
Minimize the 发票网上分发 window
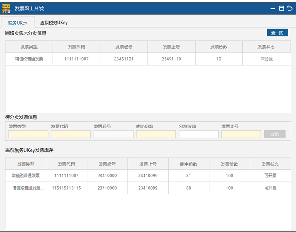[273, 9]
